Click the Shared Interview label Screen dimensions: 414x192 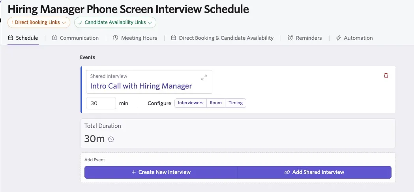tap(109, 76)
